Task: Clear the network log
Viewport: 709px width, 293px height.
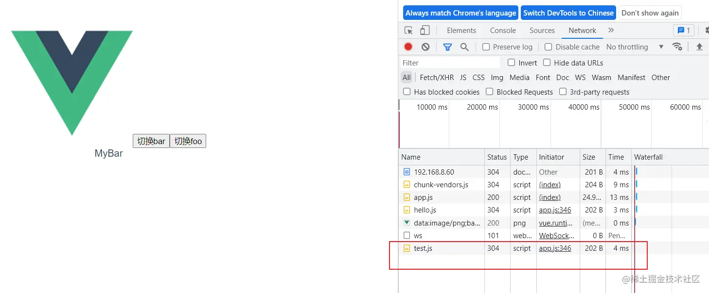Action: tap(425, 47)
